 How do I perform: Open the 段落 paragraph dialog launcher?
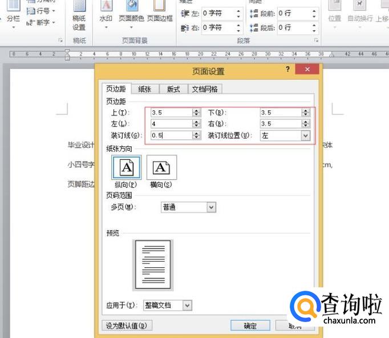317,40
